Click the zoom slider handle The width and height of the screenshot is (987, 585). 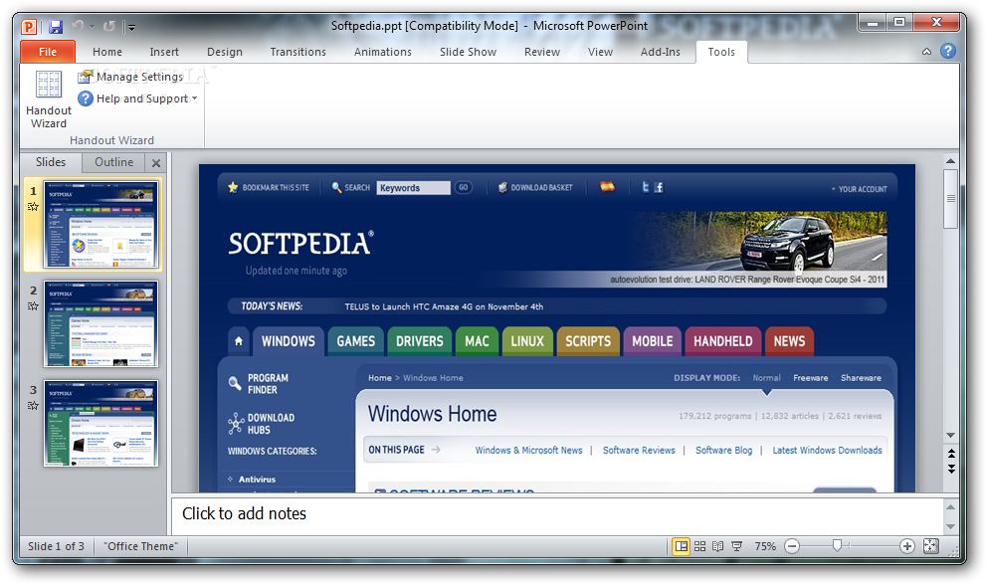coord(837,545)
